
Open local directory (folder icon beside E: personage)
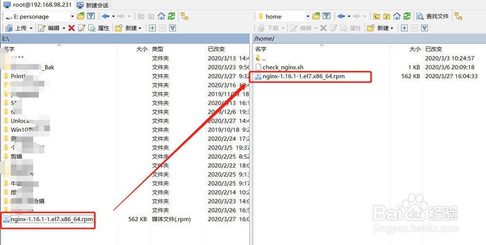pos(81,16)
